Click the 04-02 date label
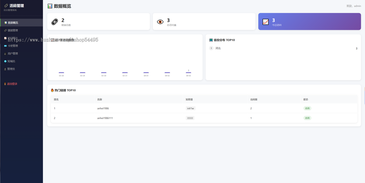The width and height of the screenshot is (365, 183). [x=167, y=76]
